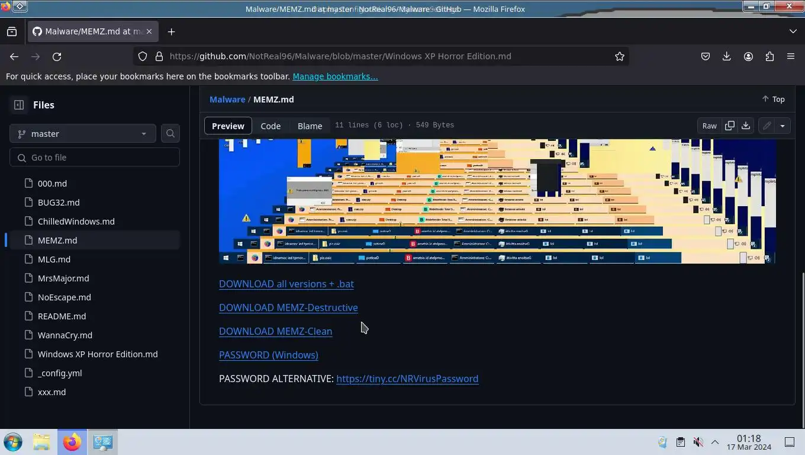Viewport: 805px width, 455px height.
Task: Open the file search icon button
Action: [170, 134]
